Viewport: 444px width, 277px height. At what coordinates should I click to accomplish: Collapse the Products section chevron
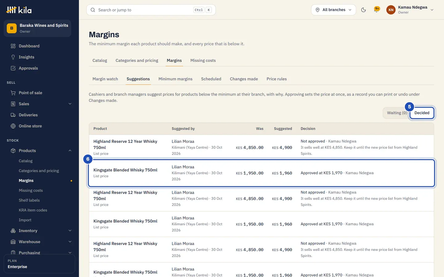[x=70, y=151]
